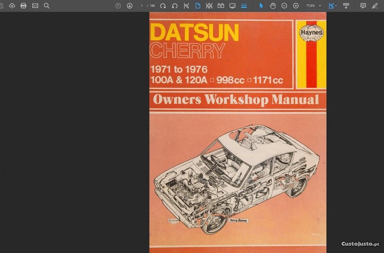This screenshot has width=384, height=253.
Task: Rotate the page counterclockwise
Action: [175, 6]
